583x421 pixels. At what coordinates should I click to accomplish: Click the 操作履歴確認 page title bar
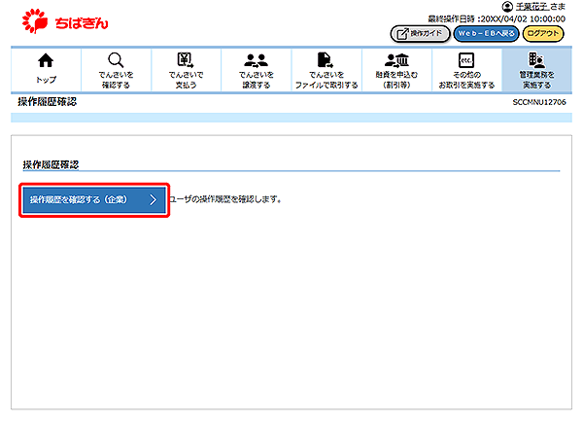click(x=47, y=102)
